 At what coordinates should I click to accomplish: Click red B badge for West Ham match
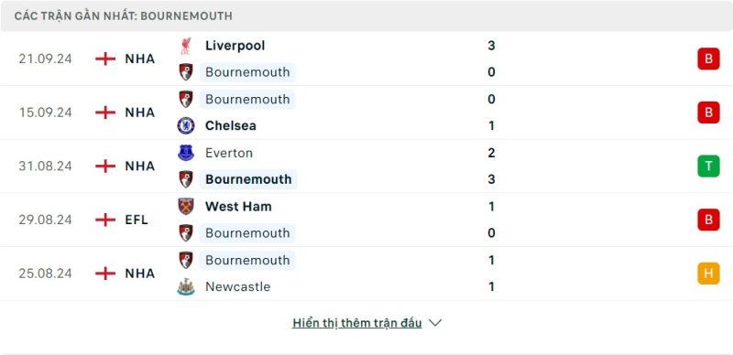pos(708,220)
